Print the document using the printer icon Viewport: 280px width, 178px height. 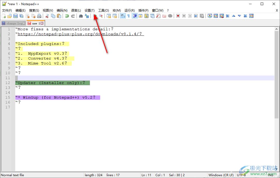pos(39,16)
